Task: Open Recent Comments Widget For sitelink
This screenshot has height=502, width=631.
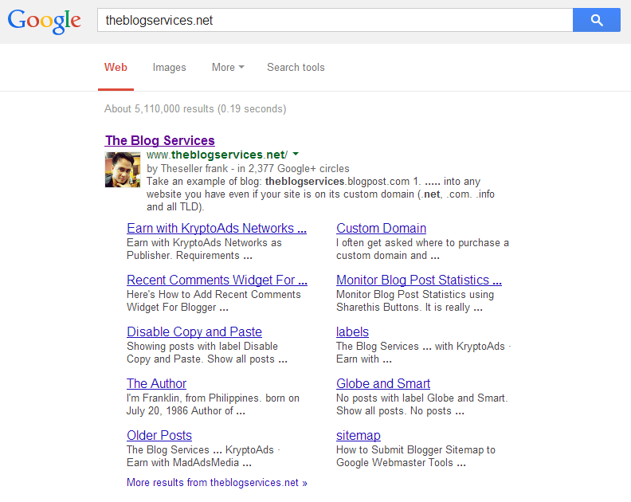Action: pyautogui.click(x=217, y=280)
